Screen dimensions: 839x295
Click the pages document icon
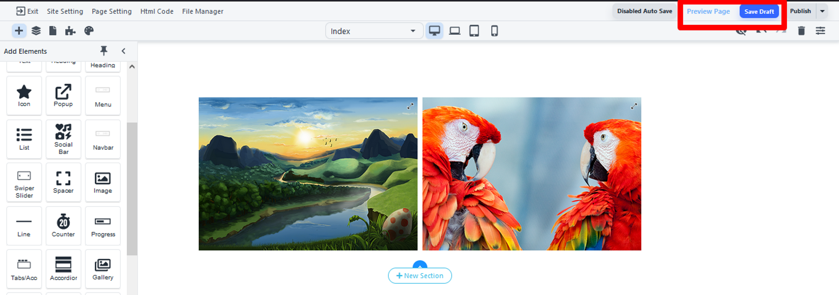tap(53, 31)
